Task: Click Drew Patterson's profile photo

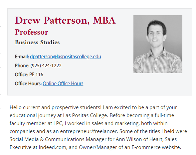Action: coord(158,44)
